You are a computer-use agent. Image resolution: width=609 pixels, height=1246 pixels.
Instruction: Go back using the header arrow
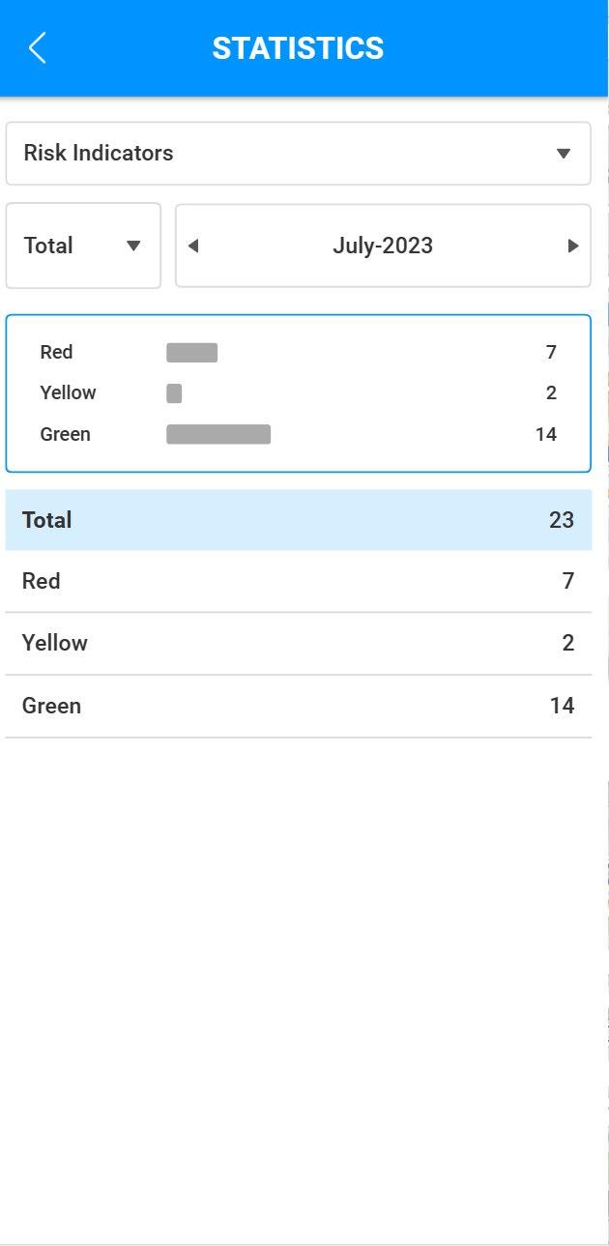pos(37,47)
